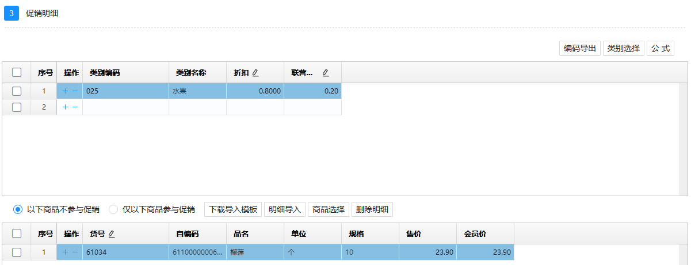Click the 类别选择 button
Image resolution: width=691 pixels, height=265 pixels.
point(624,48)
